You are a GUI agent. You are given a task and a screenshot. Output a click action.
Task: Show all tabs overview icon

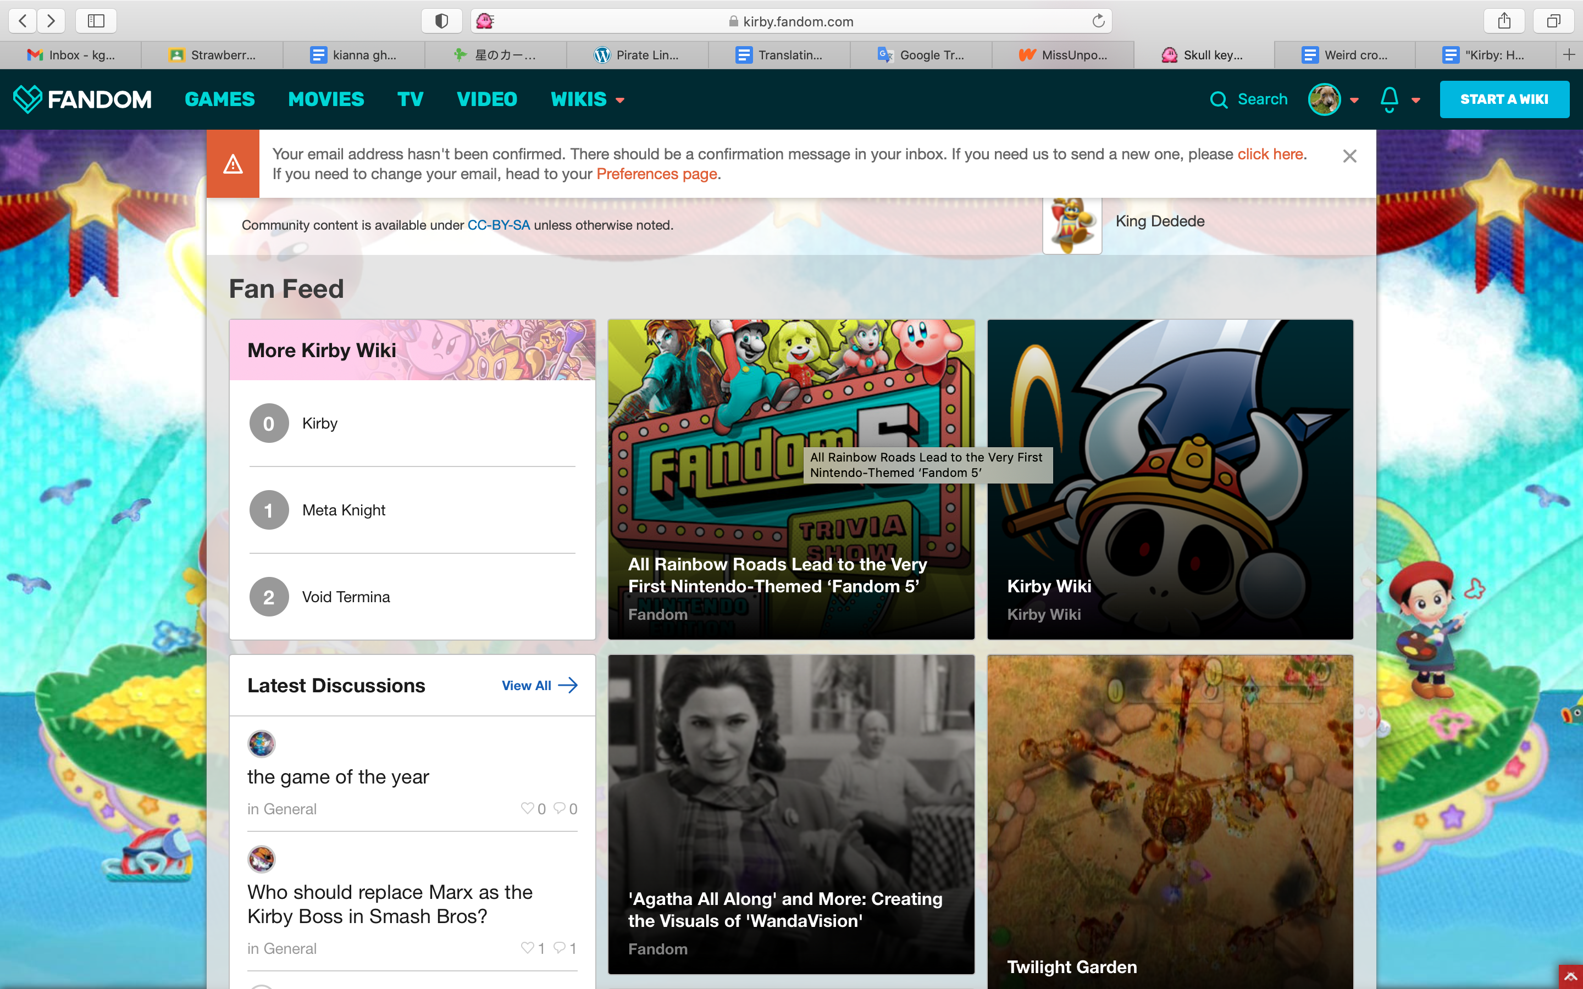1553,21
